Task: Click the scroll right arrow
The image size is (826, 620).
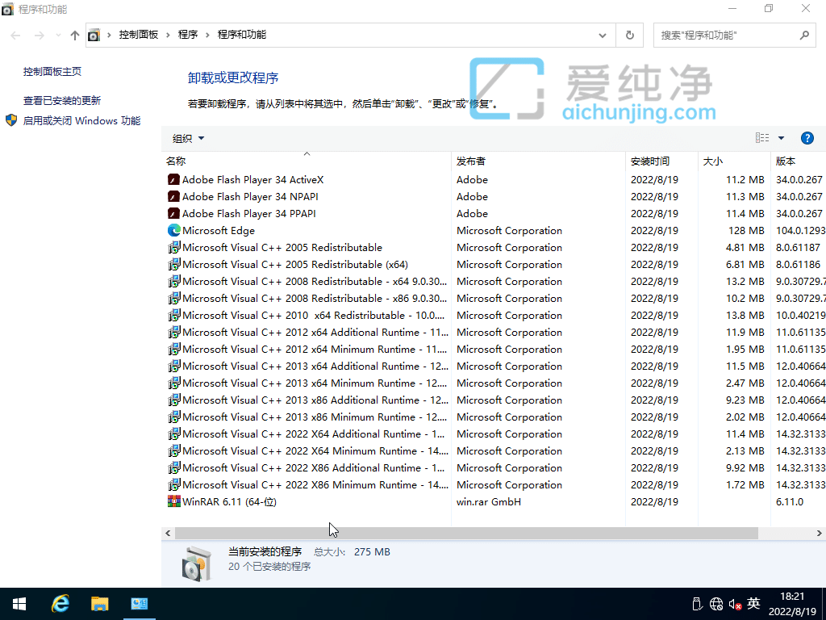Action: [x=820, y=533]
